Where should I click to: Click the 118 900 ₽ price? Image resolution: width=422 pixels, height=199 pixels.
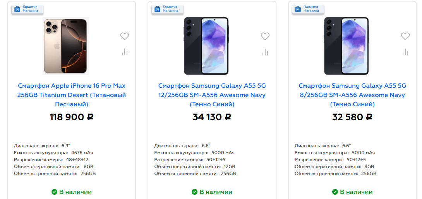pyautogui.click(x=72, y=117)
